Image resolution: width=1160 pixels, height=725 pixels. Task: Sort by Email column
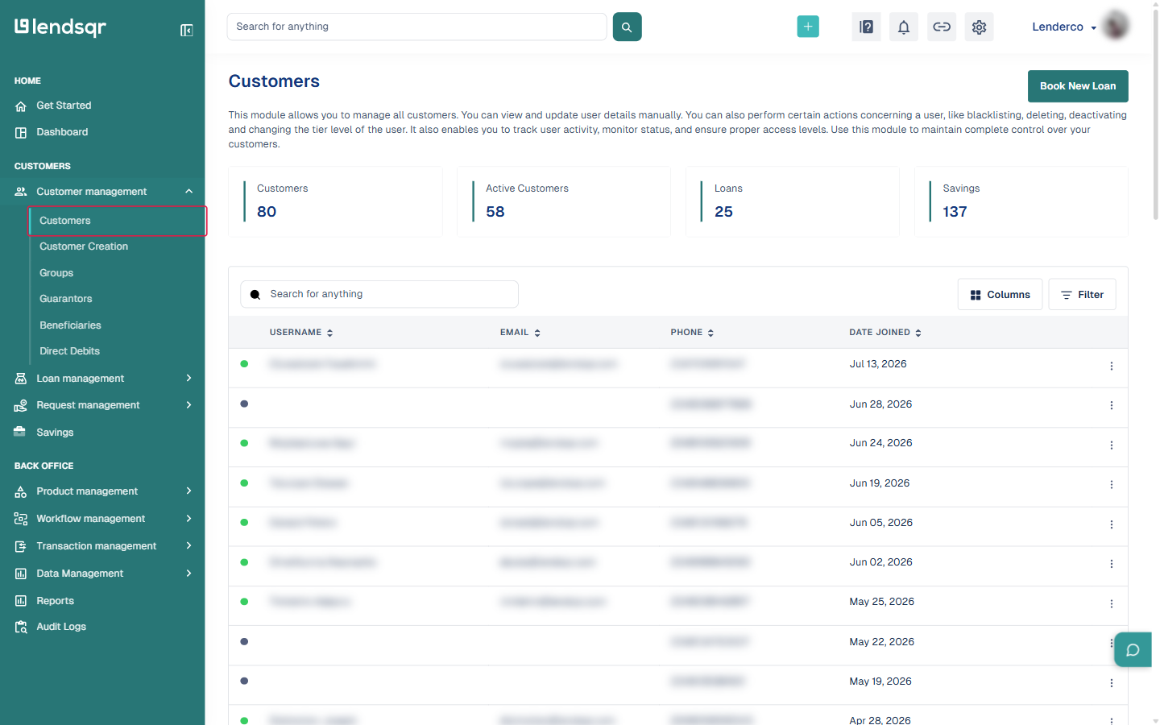pos(520,333)
